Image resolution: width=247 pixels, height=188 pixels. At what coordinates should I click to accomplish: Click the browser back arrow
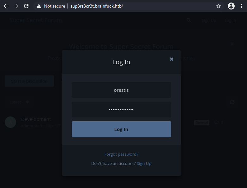pyautogui.click(x=6, y=6)
